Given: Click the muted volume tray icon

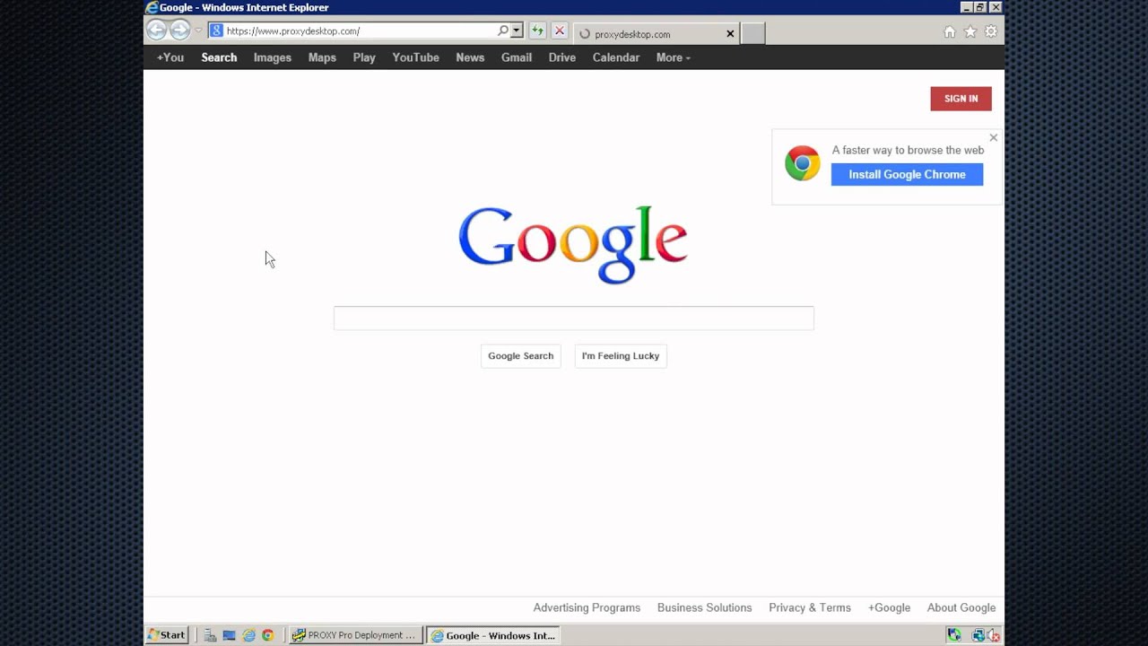Looking at the screenshot, I should point(994,635).
